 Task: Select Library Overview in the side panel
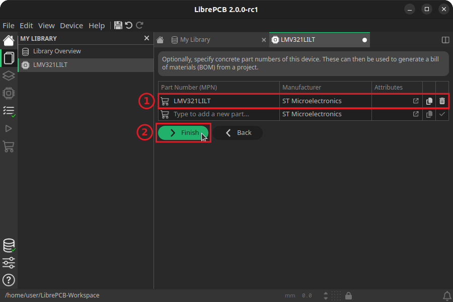(57, 51)
